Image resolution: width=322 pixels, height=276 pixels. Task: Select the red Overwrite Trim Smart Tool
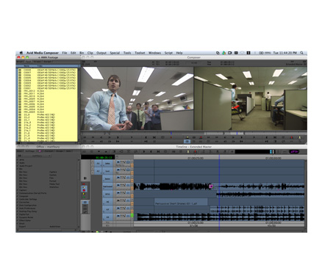point(84,190)
